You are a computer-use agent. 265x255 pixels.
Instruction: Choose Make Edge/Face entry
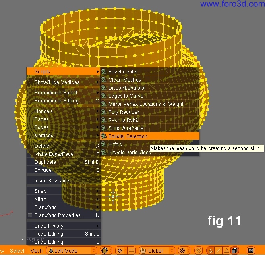(x=64, y=154)
